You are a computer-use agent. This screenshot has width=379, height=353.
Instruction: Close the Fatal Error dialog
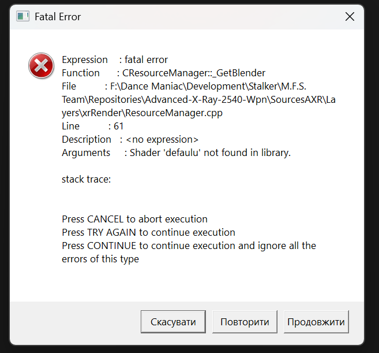click(350, 17)
